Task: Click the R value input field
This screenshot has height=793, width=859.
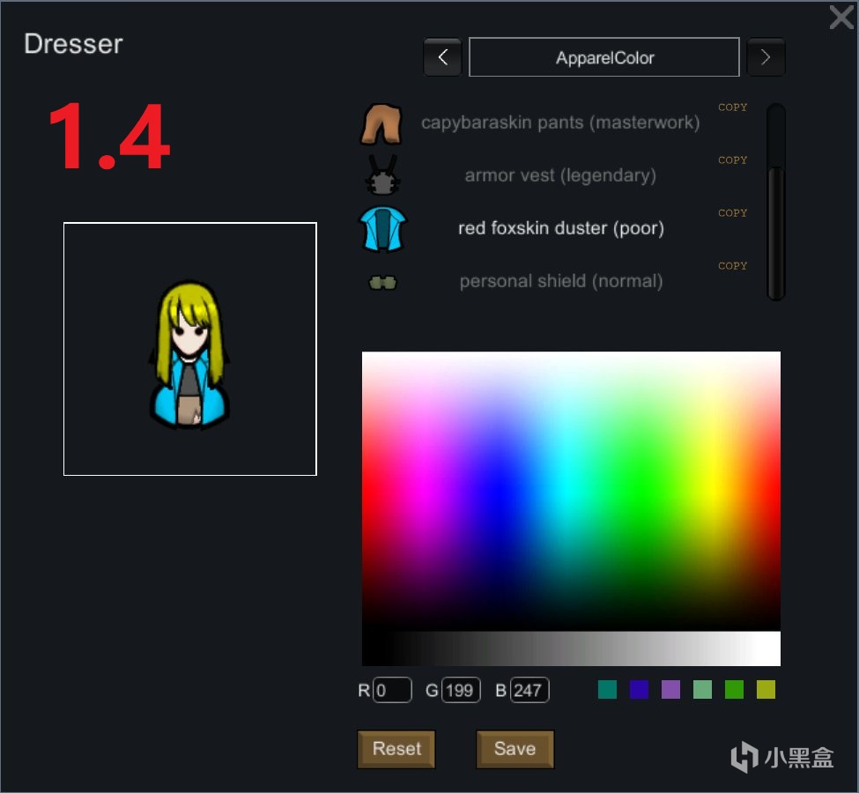Action: coord(394,690)
